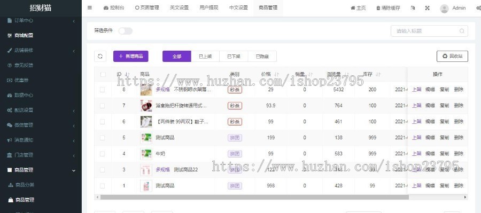The image size is (481, 213).
Task: Toggle fullscreen using the expand icon
Action: [428, 8]
